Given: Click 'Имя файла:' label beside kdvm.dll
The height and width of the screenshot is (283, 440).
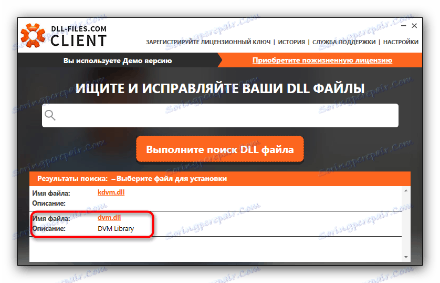Looking at the screenshot, I should [51, 194].
